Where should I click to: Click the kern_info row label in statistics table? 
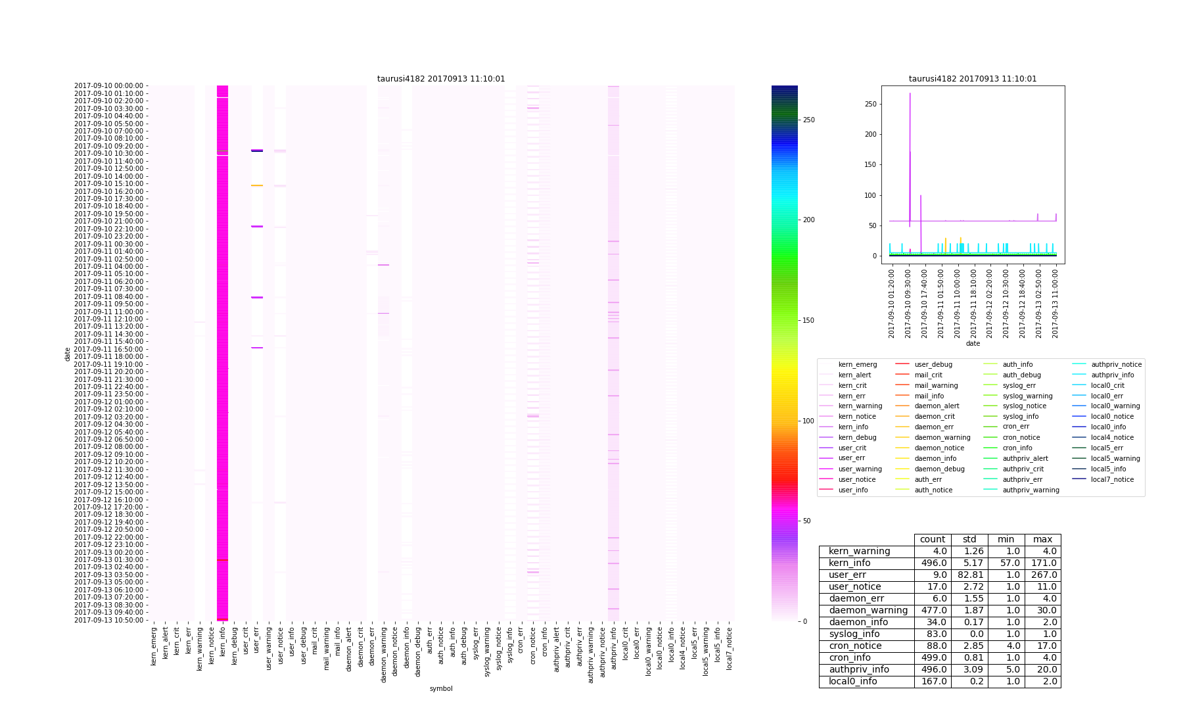[x=849, y=563]
